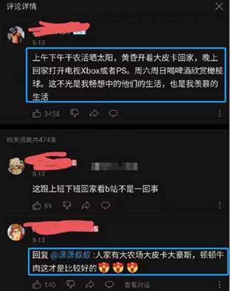Comment on the reply with 140 likes

[x=109, y=285]
